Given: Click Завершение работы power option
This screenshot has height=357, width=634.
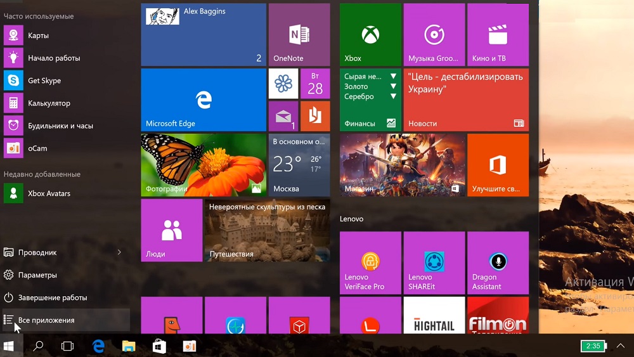Looking at the screenshot, I should (x=53, y=297).
